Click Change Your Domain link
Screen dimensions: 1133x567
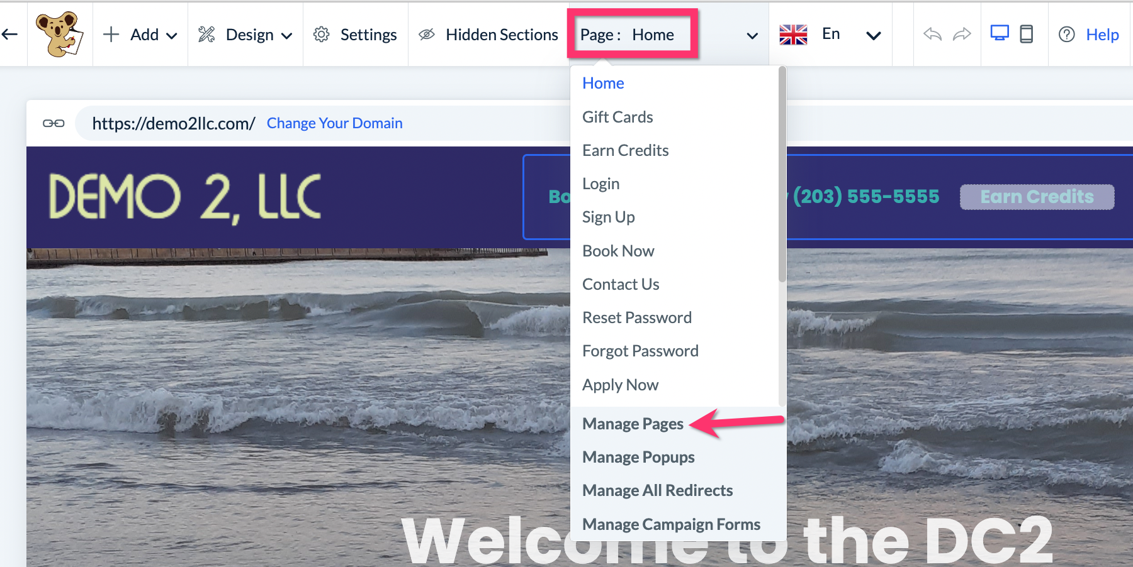(334, 123)
